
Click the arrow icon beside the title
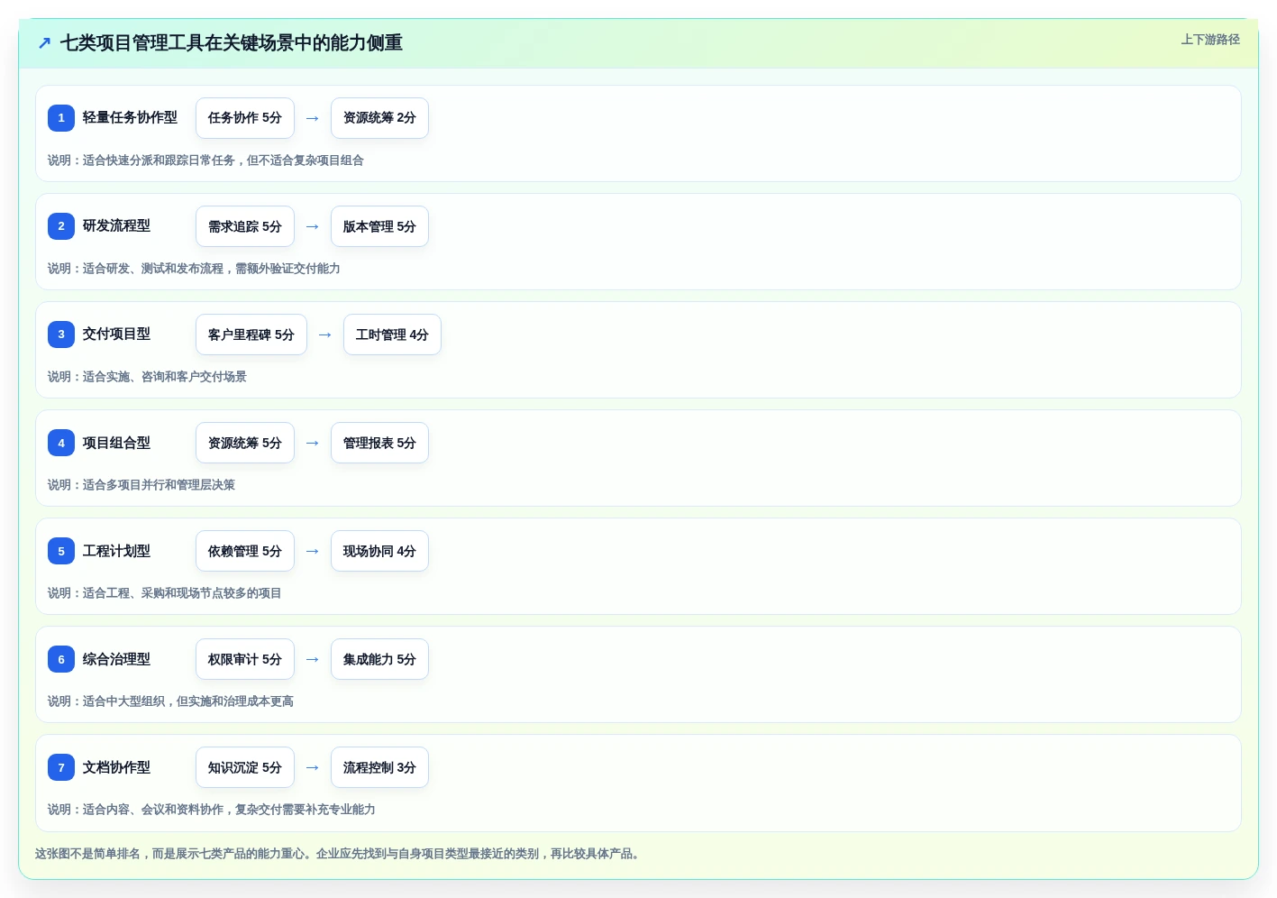(x=44, y=43)
